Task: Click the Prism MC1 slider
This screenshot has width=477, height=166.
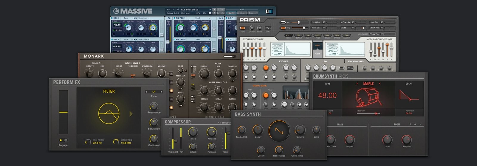Action: 299,22
